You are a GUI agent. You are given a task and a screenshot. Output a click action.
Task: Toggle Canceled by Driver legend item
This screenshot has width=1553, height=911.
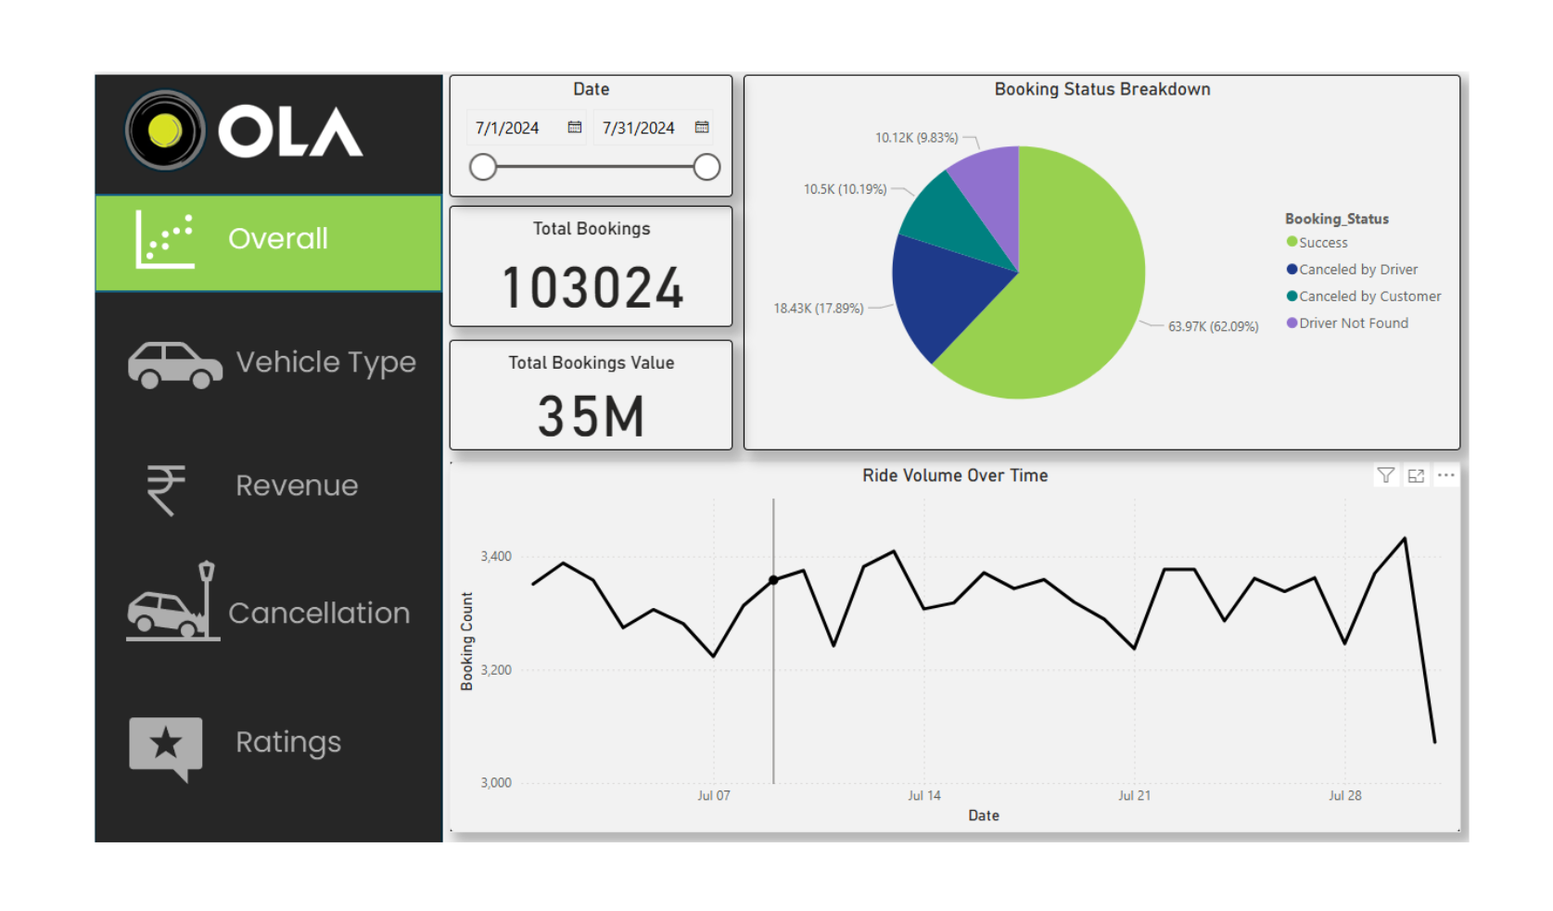click(x=1357, y=270)
